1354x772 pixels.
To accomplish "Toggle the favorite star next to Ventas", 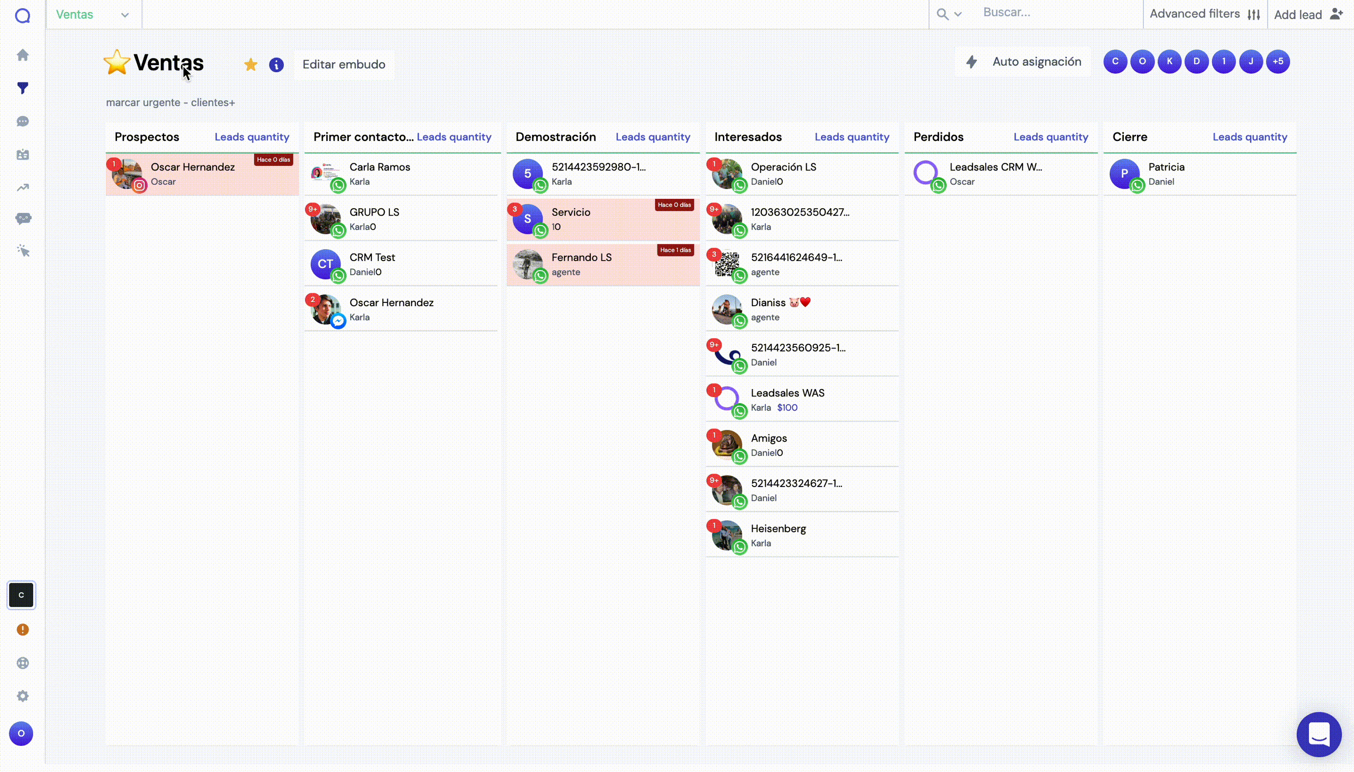I will (250, 65).
